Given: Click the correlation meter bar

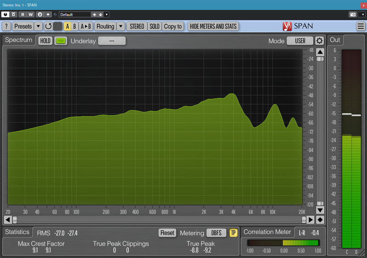Looking at the screenshot, I should pos(284,243).
